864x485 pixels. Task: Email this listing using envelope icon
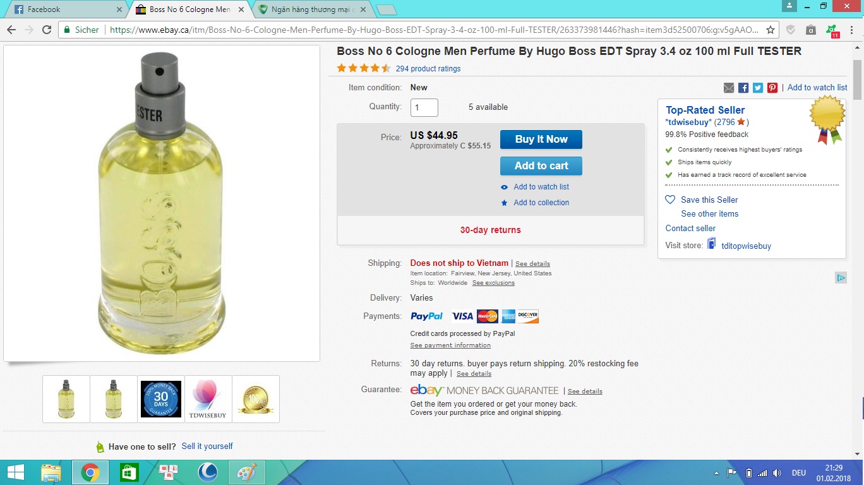click(x=729, y=88)
